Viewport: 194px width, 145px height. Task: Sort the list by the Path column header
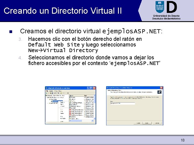tap(89, 96)
